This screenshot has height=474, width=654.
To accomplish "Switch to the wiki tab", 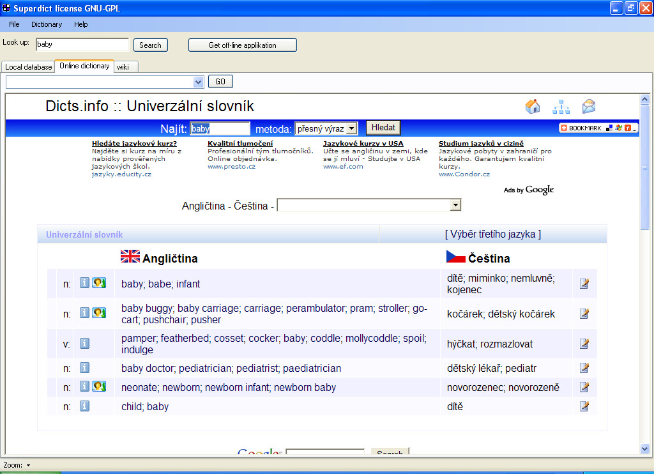I will coord(123,66).
